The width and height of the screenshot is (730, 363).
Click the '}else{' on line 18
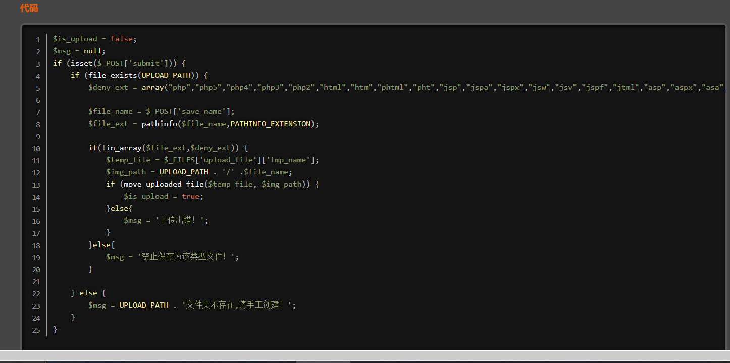pos(101,245)
